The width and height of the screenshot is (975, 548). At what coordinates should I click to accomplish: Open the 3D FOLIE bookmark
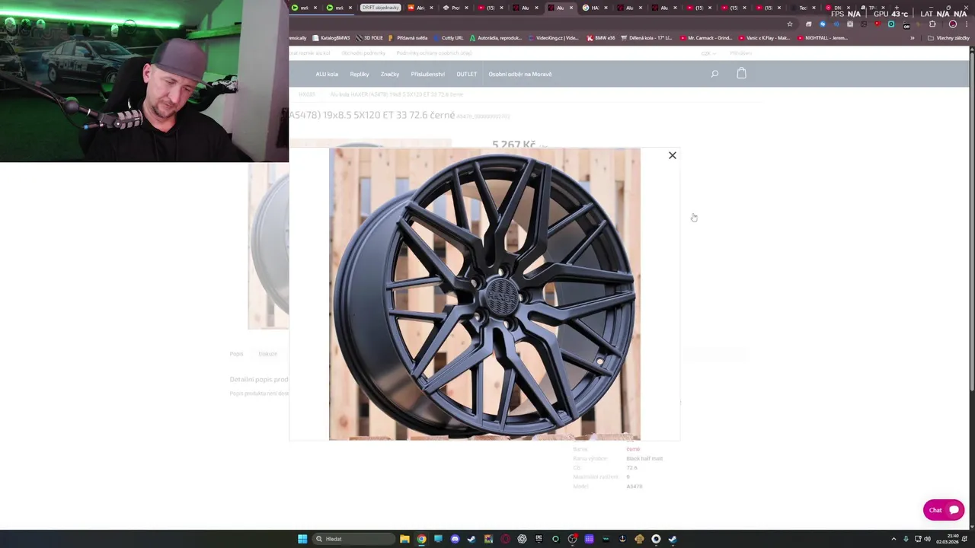coord(369,38)
